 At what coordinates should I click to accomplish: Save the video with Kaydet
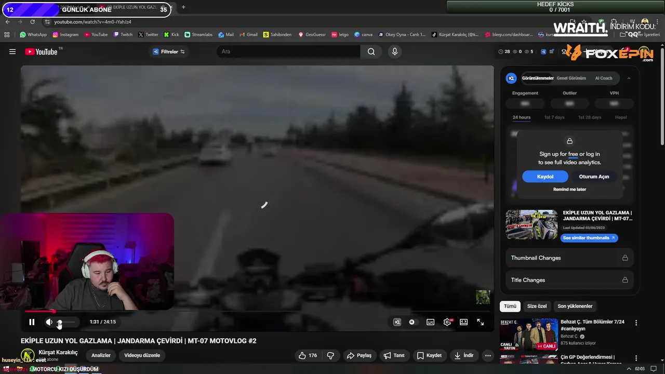pos(429,355)
